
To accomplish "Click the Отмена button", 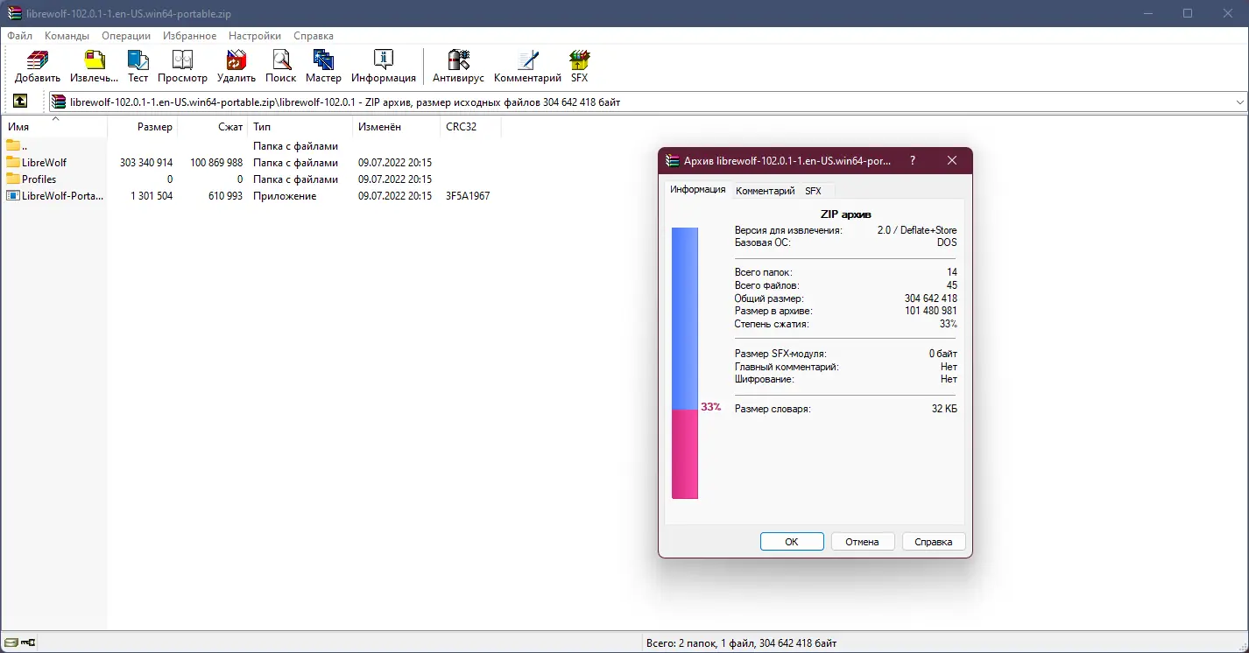I will 863,542.
